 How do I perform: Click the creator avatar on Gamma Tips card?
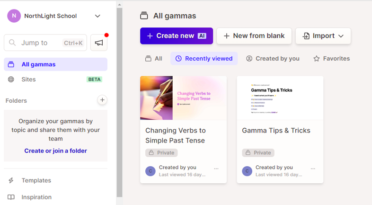click(x=247, y=171)
